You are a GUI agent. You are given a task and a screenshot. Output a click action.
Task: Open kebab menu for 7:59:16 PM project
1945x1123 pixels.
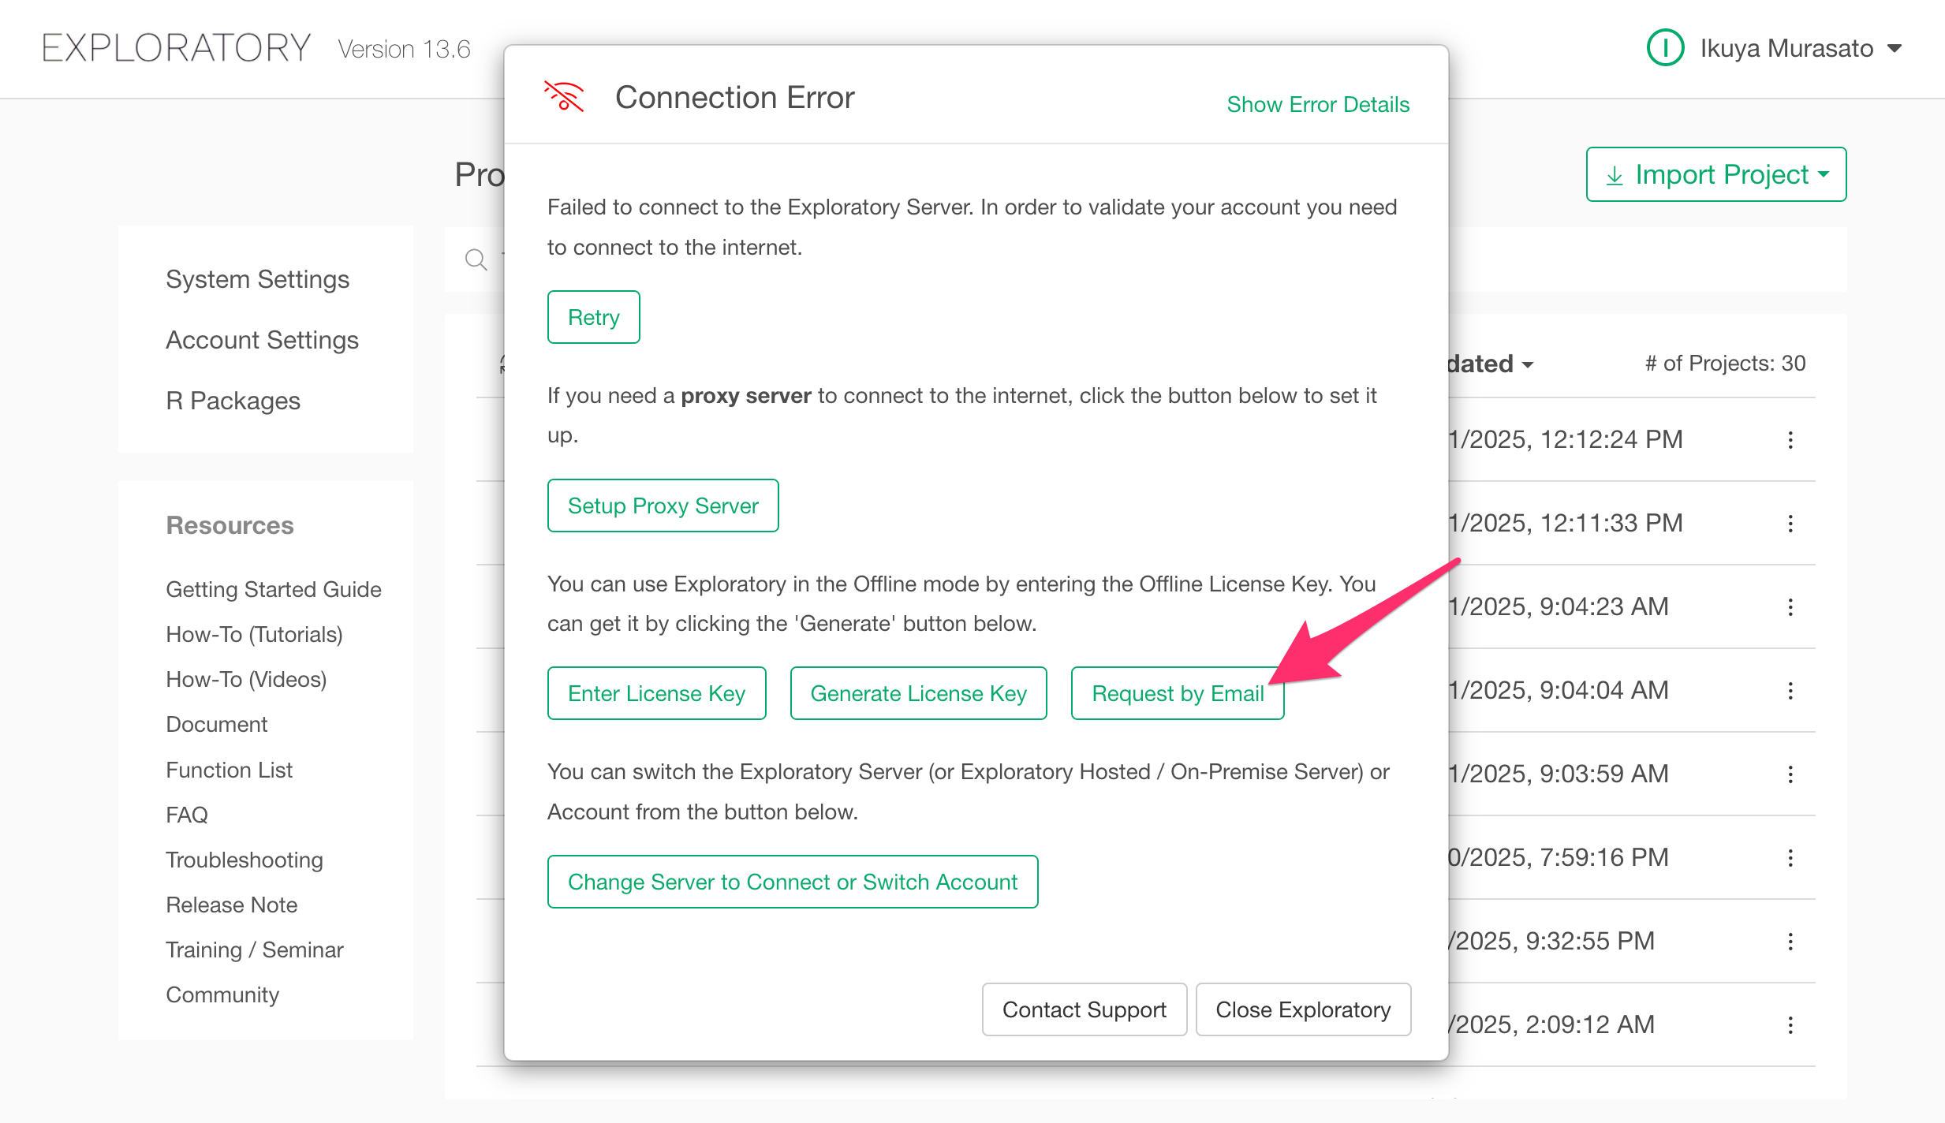click(1790, 858)
